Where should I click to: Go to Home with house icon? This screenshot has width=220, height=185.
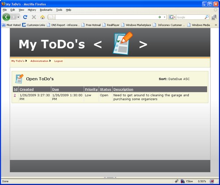[x=43, y=17]
